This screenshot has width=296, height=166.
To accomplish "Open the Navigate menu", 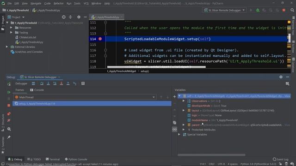I will (x=36, y=3).
